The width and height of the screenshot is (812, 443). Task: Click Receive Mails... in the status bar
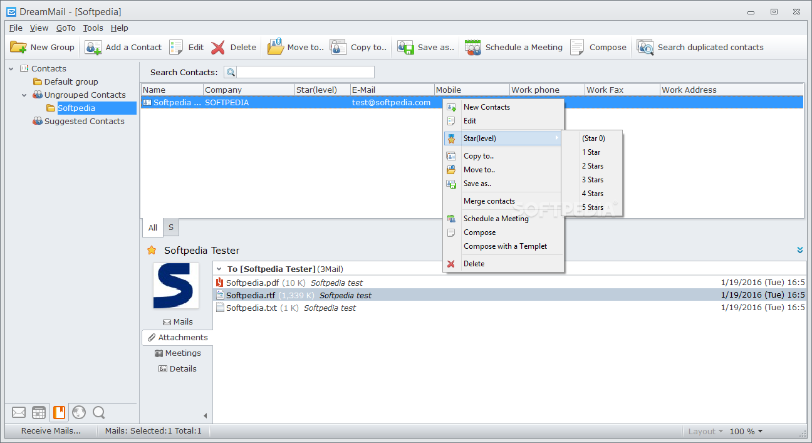click(x=51, y=431)
